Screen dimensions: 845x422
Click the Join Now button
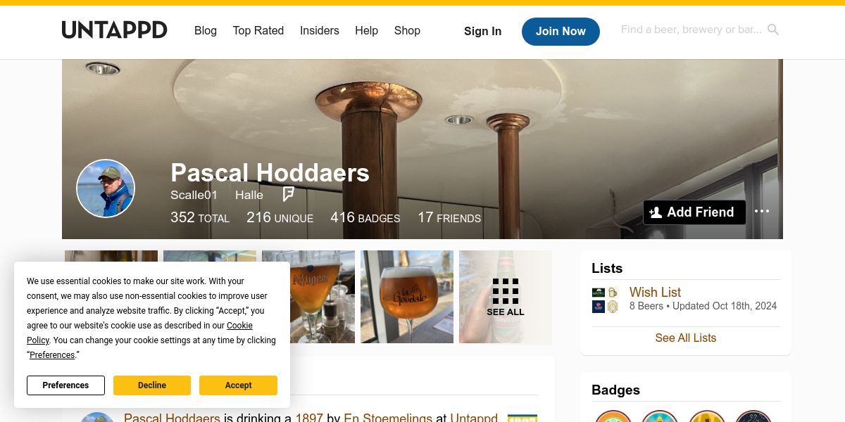tap(561, 31)
